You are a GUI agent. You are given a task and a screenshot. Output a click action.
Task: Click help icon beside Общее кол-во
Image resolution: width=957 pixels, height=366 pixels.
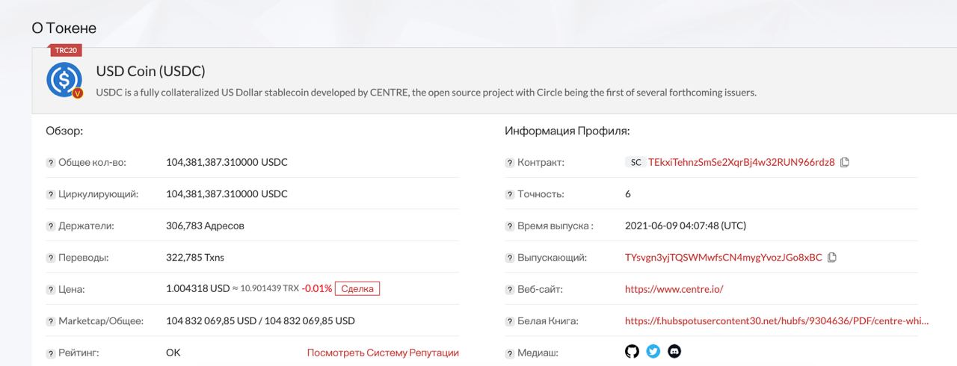coord(51,163)
